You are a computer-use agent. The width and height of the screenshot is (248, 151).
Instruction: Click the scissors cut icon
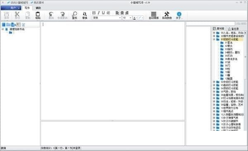click(x=17, y=15)
